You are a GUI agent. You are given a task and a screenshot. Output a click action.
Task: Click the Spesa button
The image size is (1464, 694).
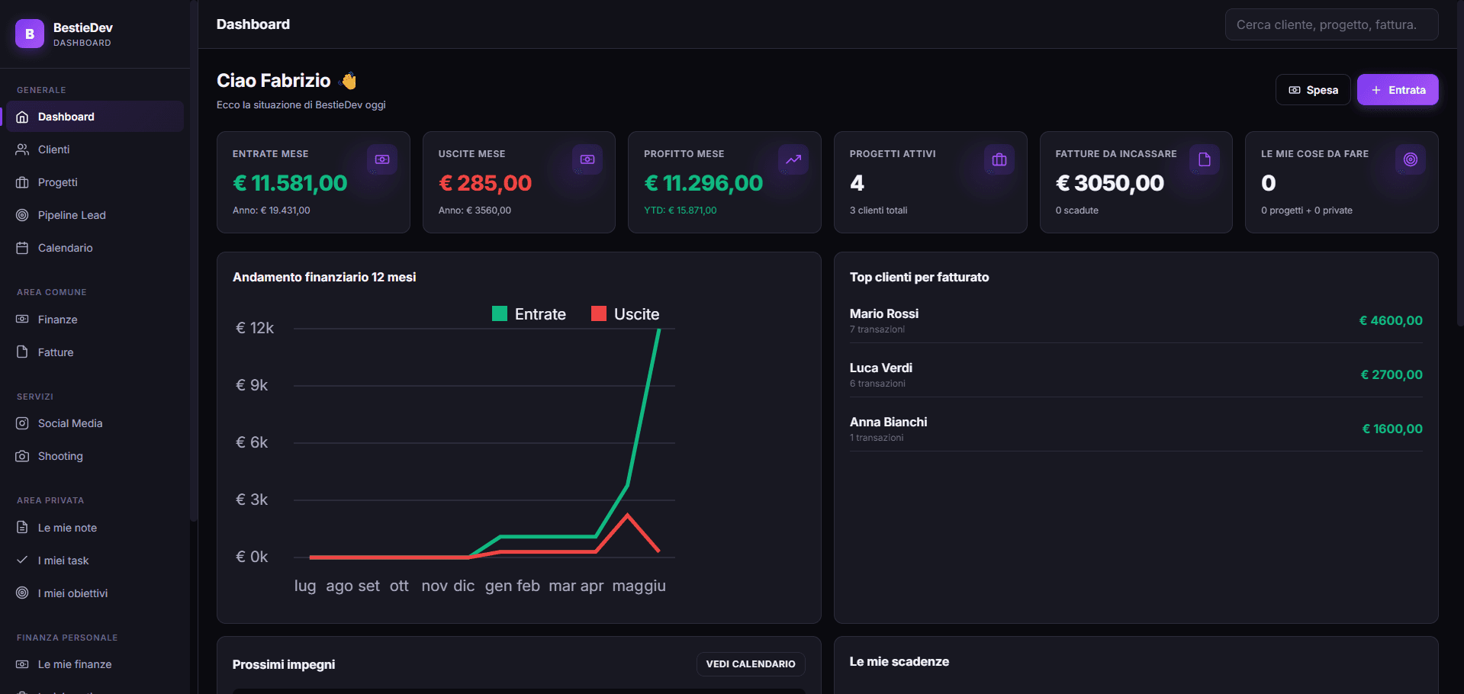pos(1313,90)
